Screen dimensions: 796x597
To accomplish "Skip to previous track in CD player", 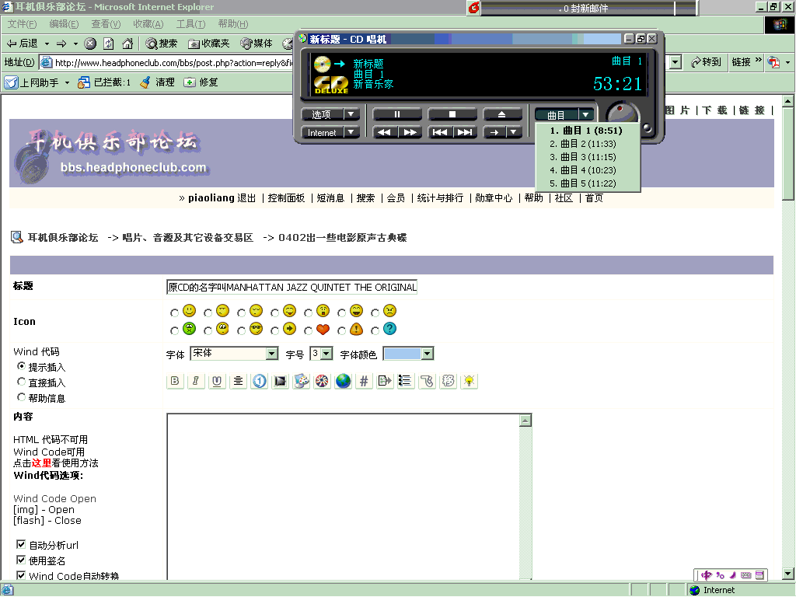I will point(440,132).
